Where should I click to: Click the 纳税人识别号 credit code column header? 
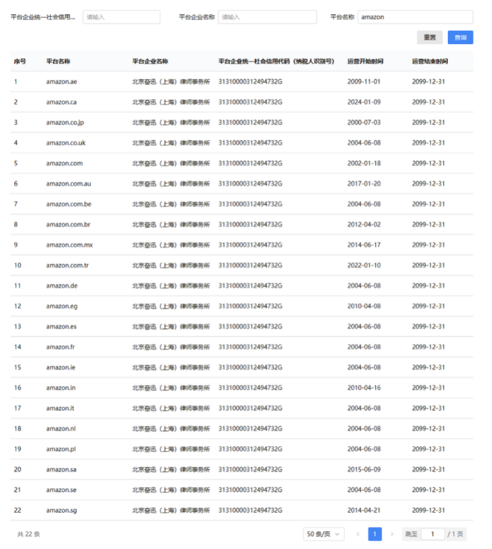277,61
